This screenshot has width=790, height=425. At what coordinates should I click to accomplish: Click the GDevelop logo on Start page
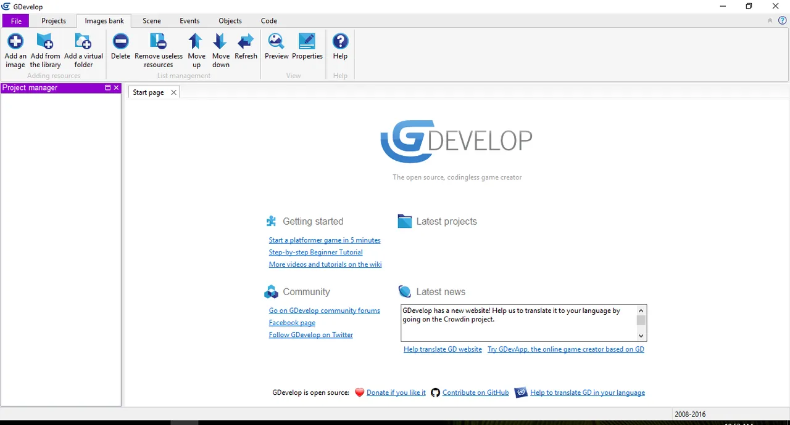click(456, 142)
